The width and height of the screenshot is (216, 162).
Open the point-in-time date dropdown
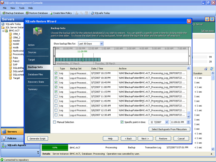tap(167, 122)
